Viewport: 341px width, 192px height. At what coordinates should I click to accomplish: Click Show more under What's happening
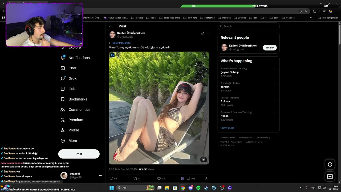click(227, 128)
